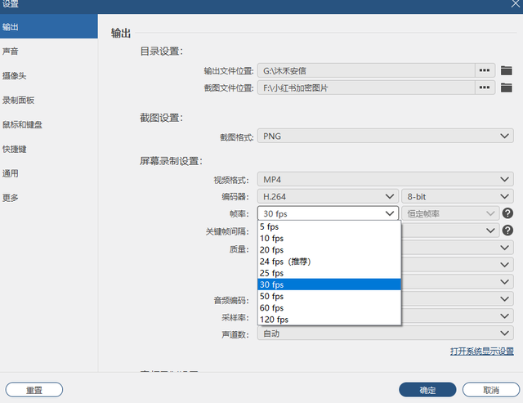Select the 更多 sidebar tab
The width and height of the screenshot is (523, 403).
point(49,198)
